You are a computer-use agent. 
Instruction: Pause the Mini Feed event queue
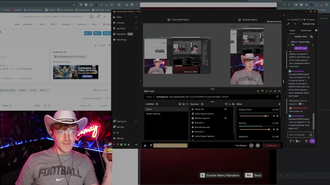click(267, 91)
